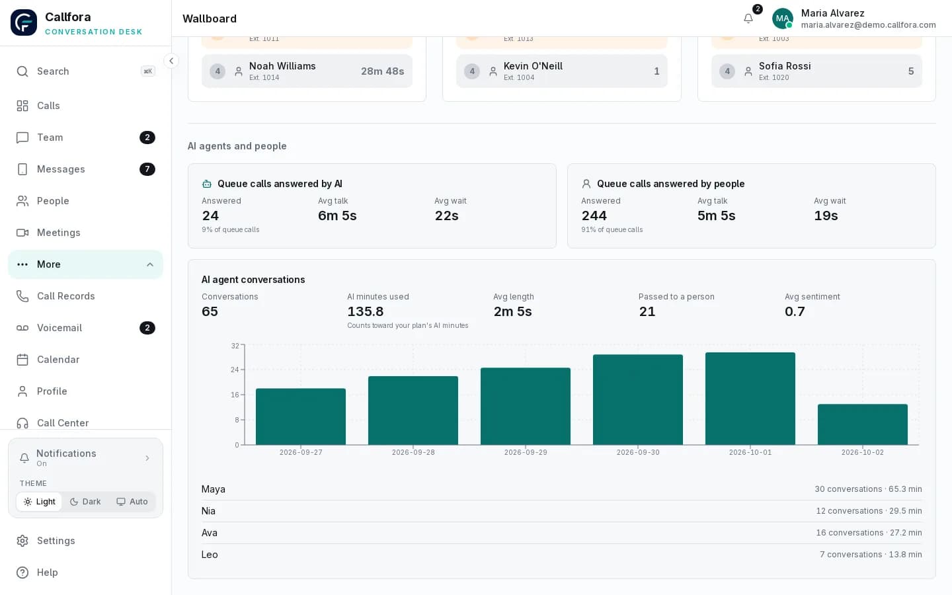Select the Nia AI agent row
This screenshot has width=952, height=595.
click(562, 511)
